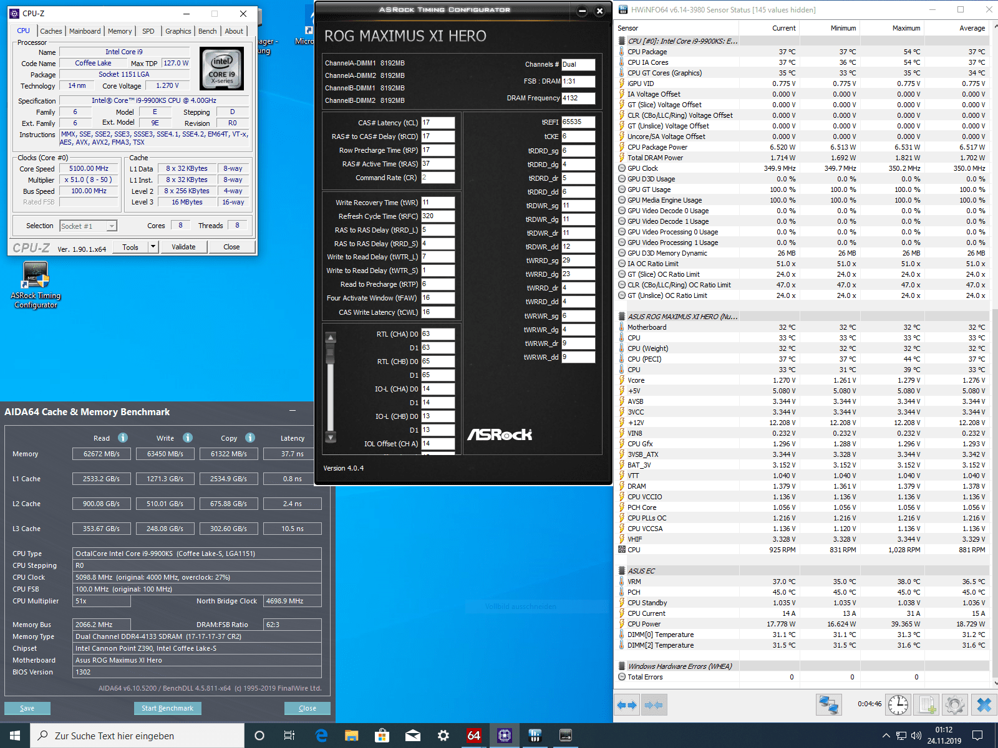Click the Cortana circle icon on taskbar
The height and width of the screenshot is (748, 998).
(259, 736)
